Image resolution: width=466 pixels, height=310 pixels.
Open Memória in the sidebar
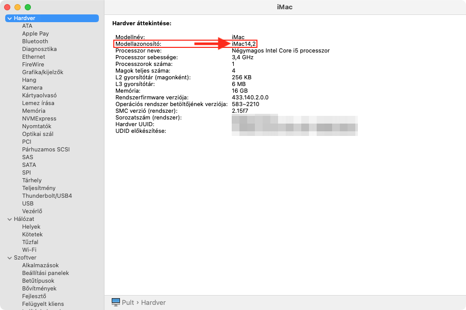[33, 111]
